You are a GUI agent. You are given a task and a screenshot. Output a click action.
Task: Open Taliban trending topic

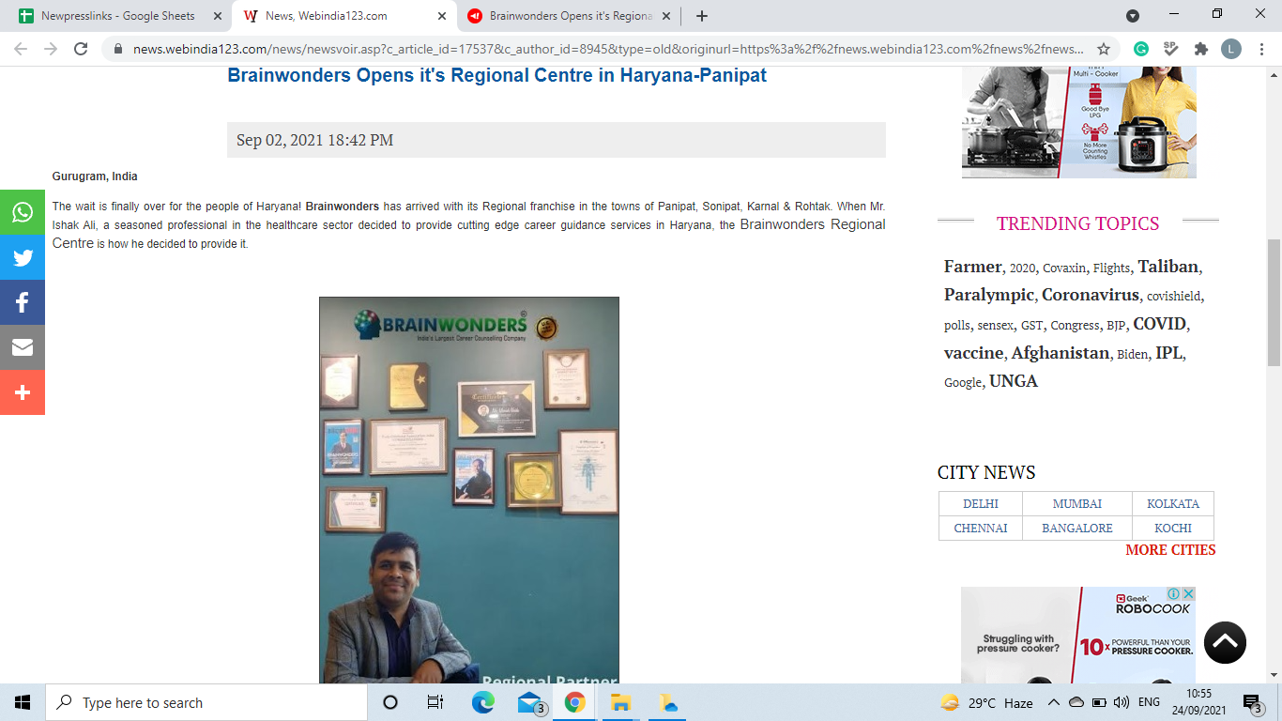pos(1168,267)
